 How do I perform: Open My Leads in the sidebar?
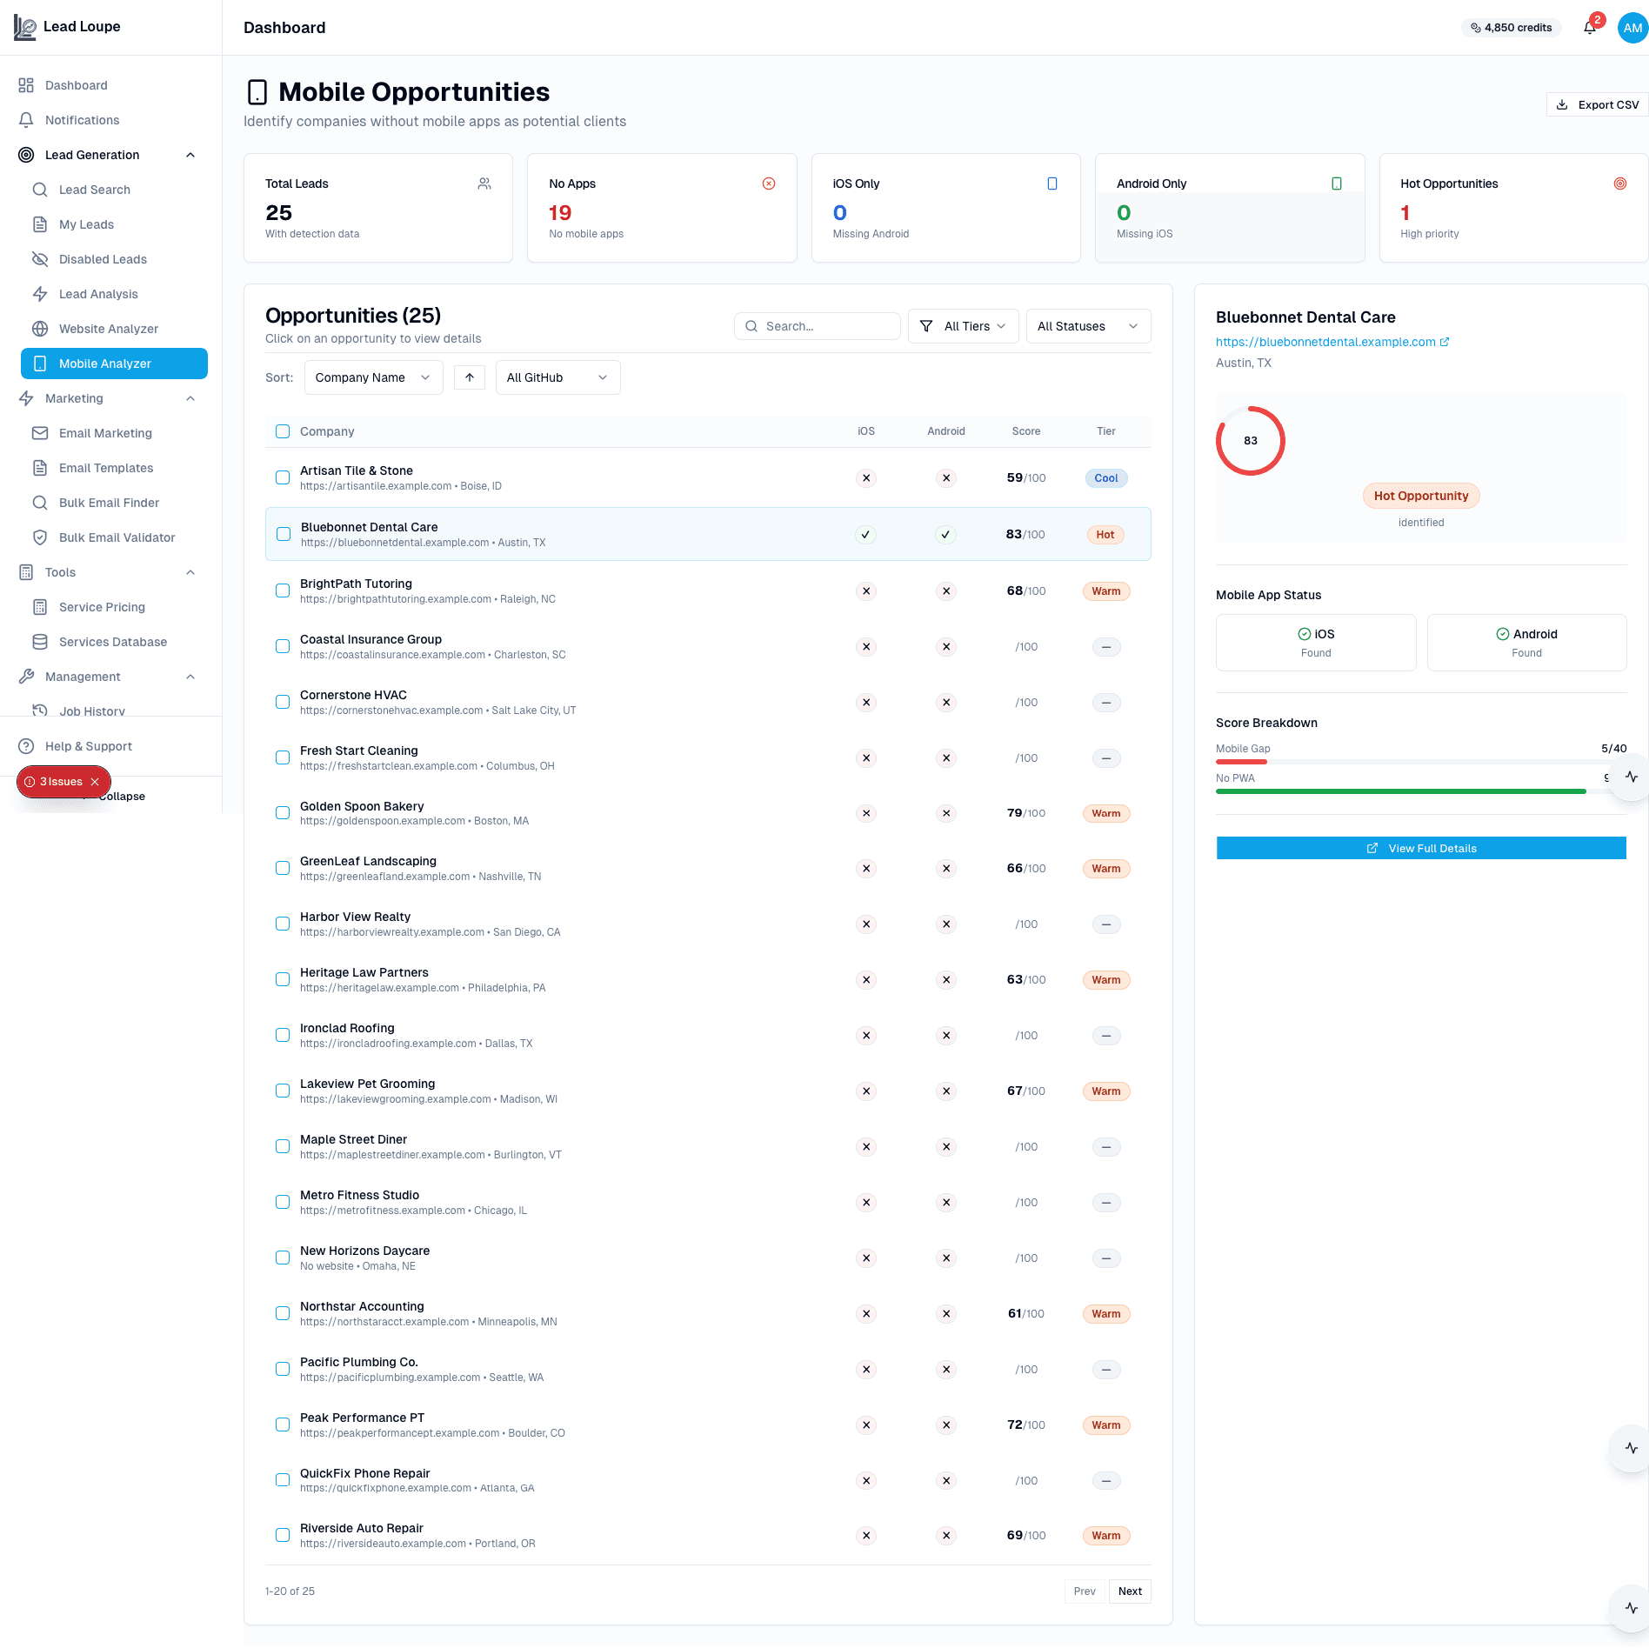[x=115, y=224]
